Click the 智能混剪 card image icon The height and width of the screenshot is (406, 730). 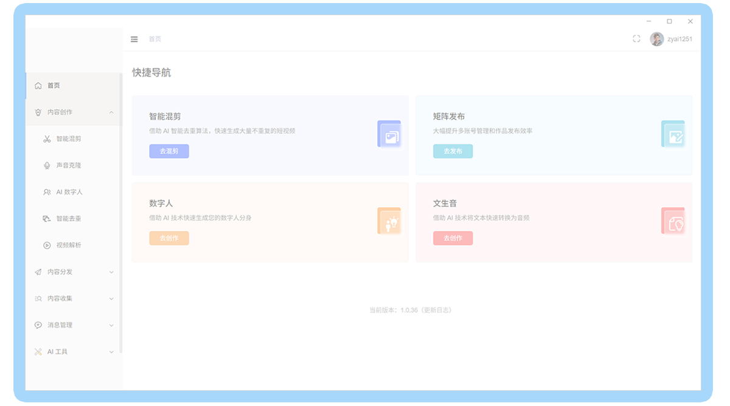[389, 134]
